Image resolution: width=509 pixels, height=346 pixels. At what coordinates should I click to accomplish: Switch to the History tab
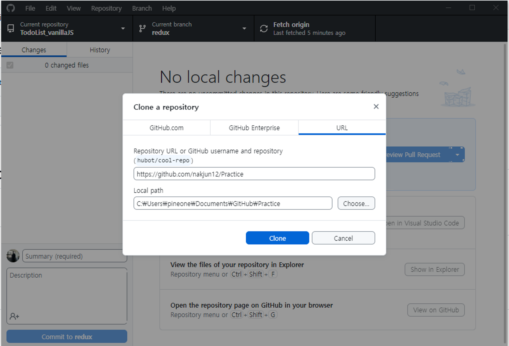100,50
